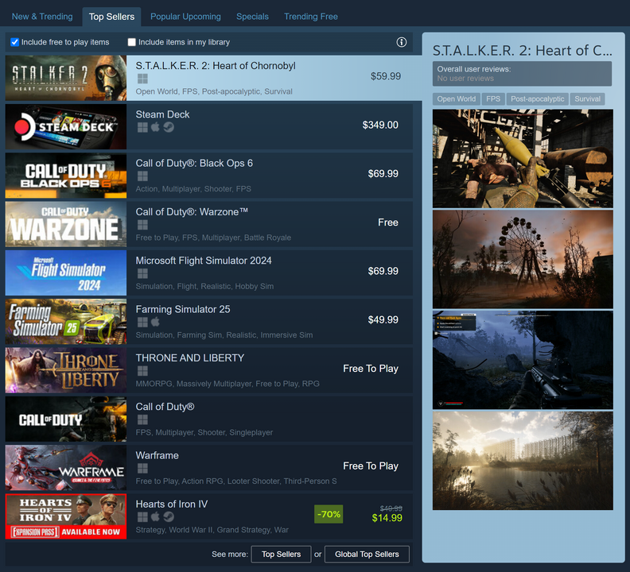The height and width of the screenshot is (572, 630).
Task: Click the Top Sellers see more button
Action: (281, 555)
